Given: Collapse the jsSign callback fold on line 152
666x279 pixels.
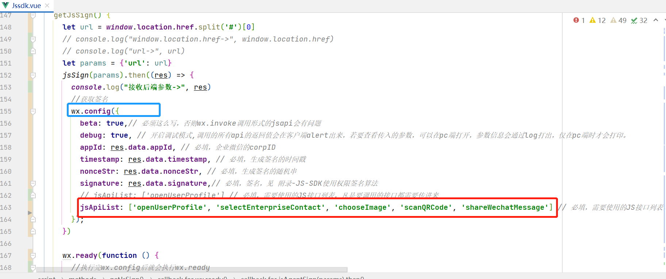Looking at the screenshot, I should tap(33, 75).
